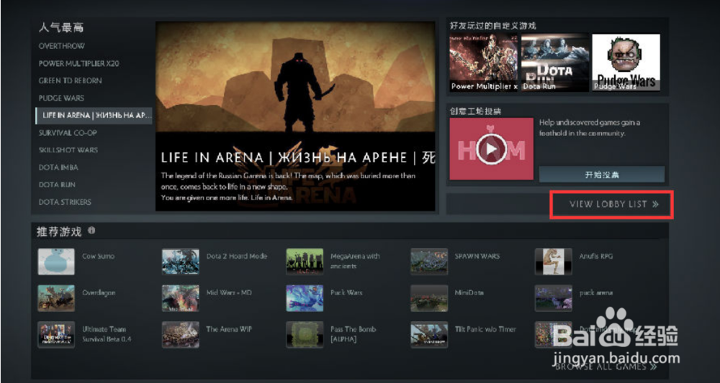
Task: Open the Puck Wars thumbnail
Action: tap(305, 298)
